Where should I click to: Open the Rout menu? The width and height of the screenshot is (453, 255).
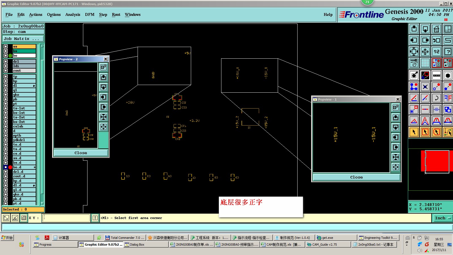[116, 15]
